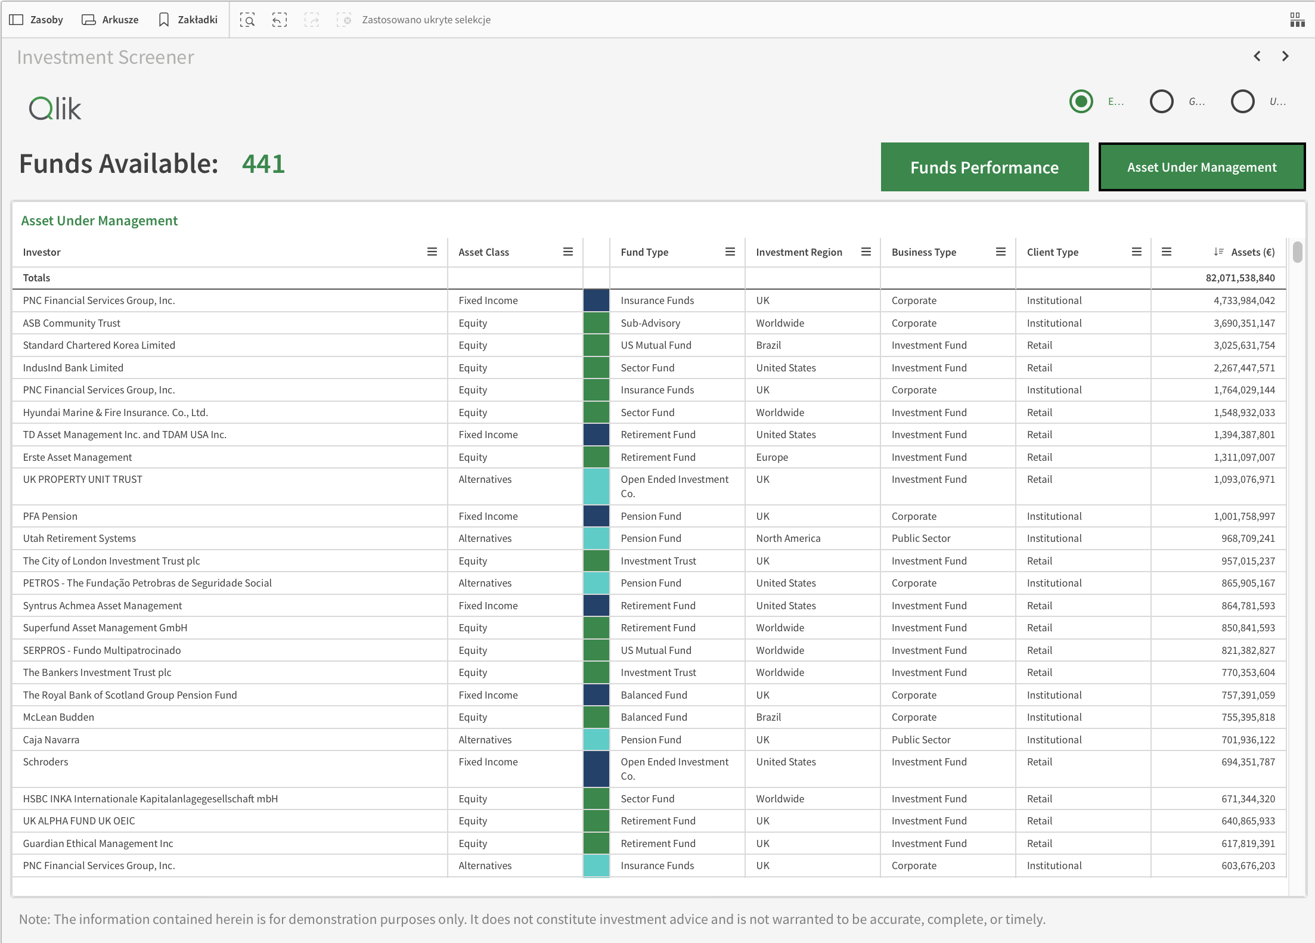Open the Zasoby assets panel
Viewport: 1315px width, 943px height.
[x=36, y=20]
